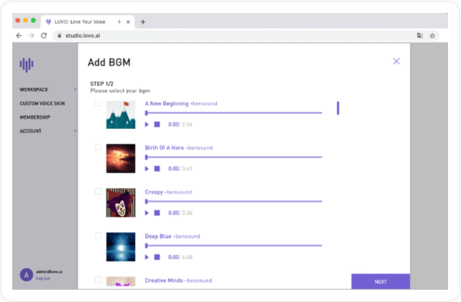461x302 pixels.
Task: Stop the A New Beginning track
Action: coord(157,125)
